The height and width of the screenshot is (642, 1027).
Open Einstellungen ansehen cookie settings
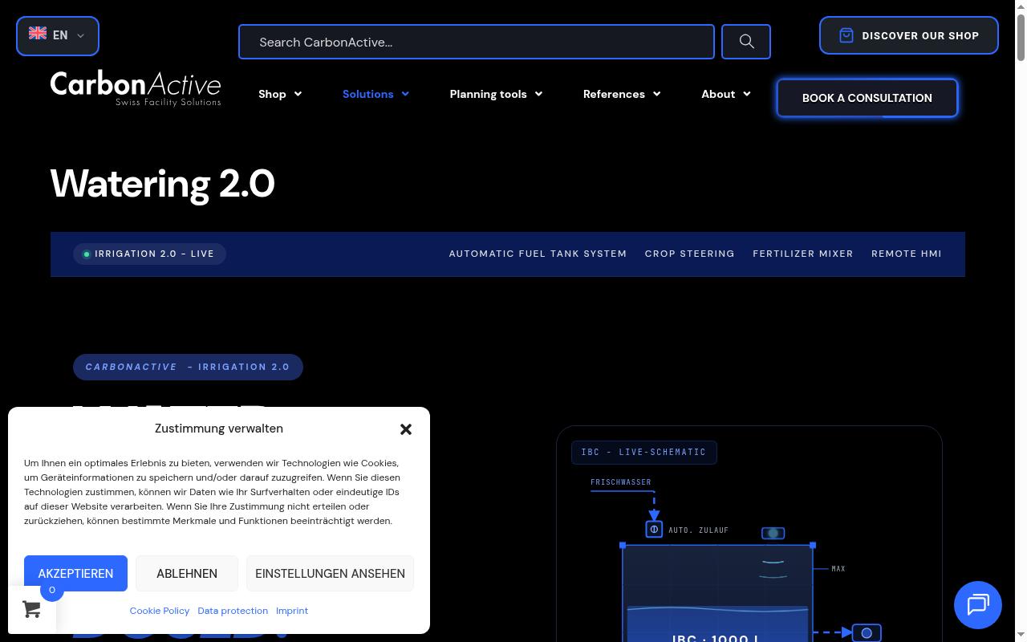(x=330, y=574)
